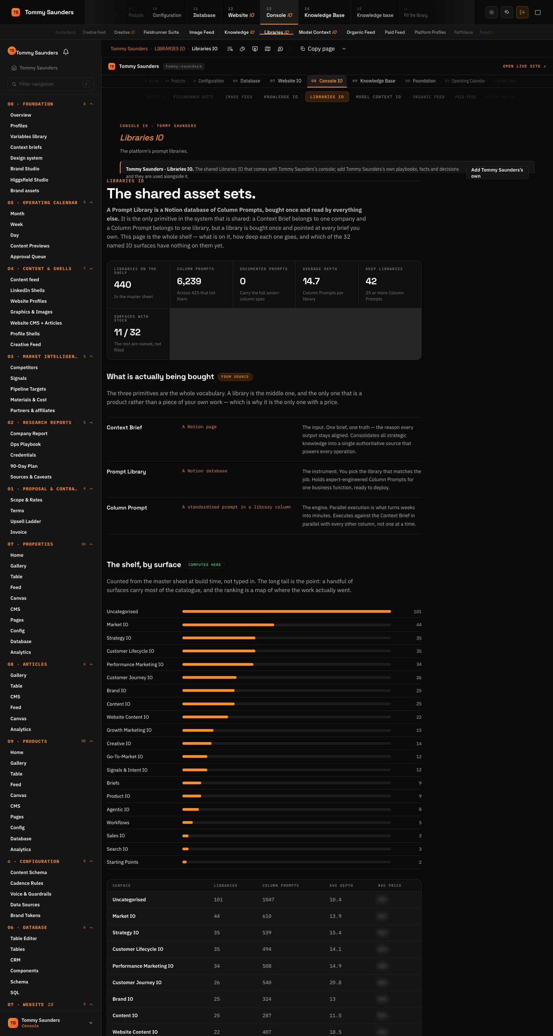The image size is (553, 1036).
Task: Click the Market IO progress bar
Action: (286, 625)
